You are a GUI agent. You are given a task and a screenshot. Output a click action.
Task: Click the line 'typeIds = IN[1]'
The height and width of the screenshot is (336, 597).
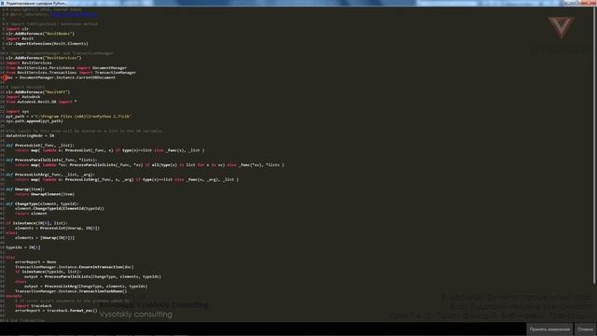tap(22, 247)
